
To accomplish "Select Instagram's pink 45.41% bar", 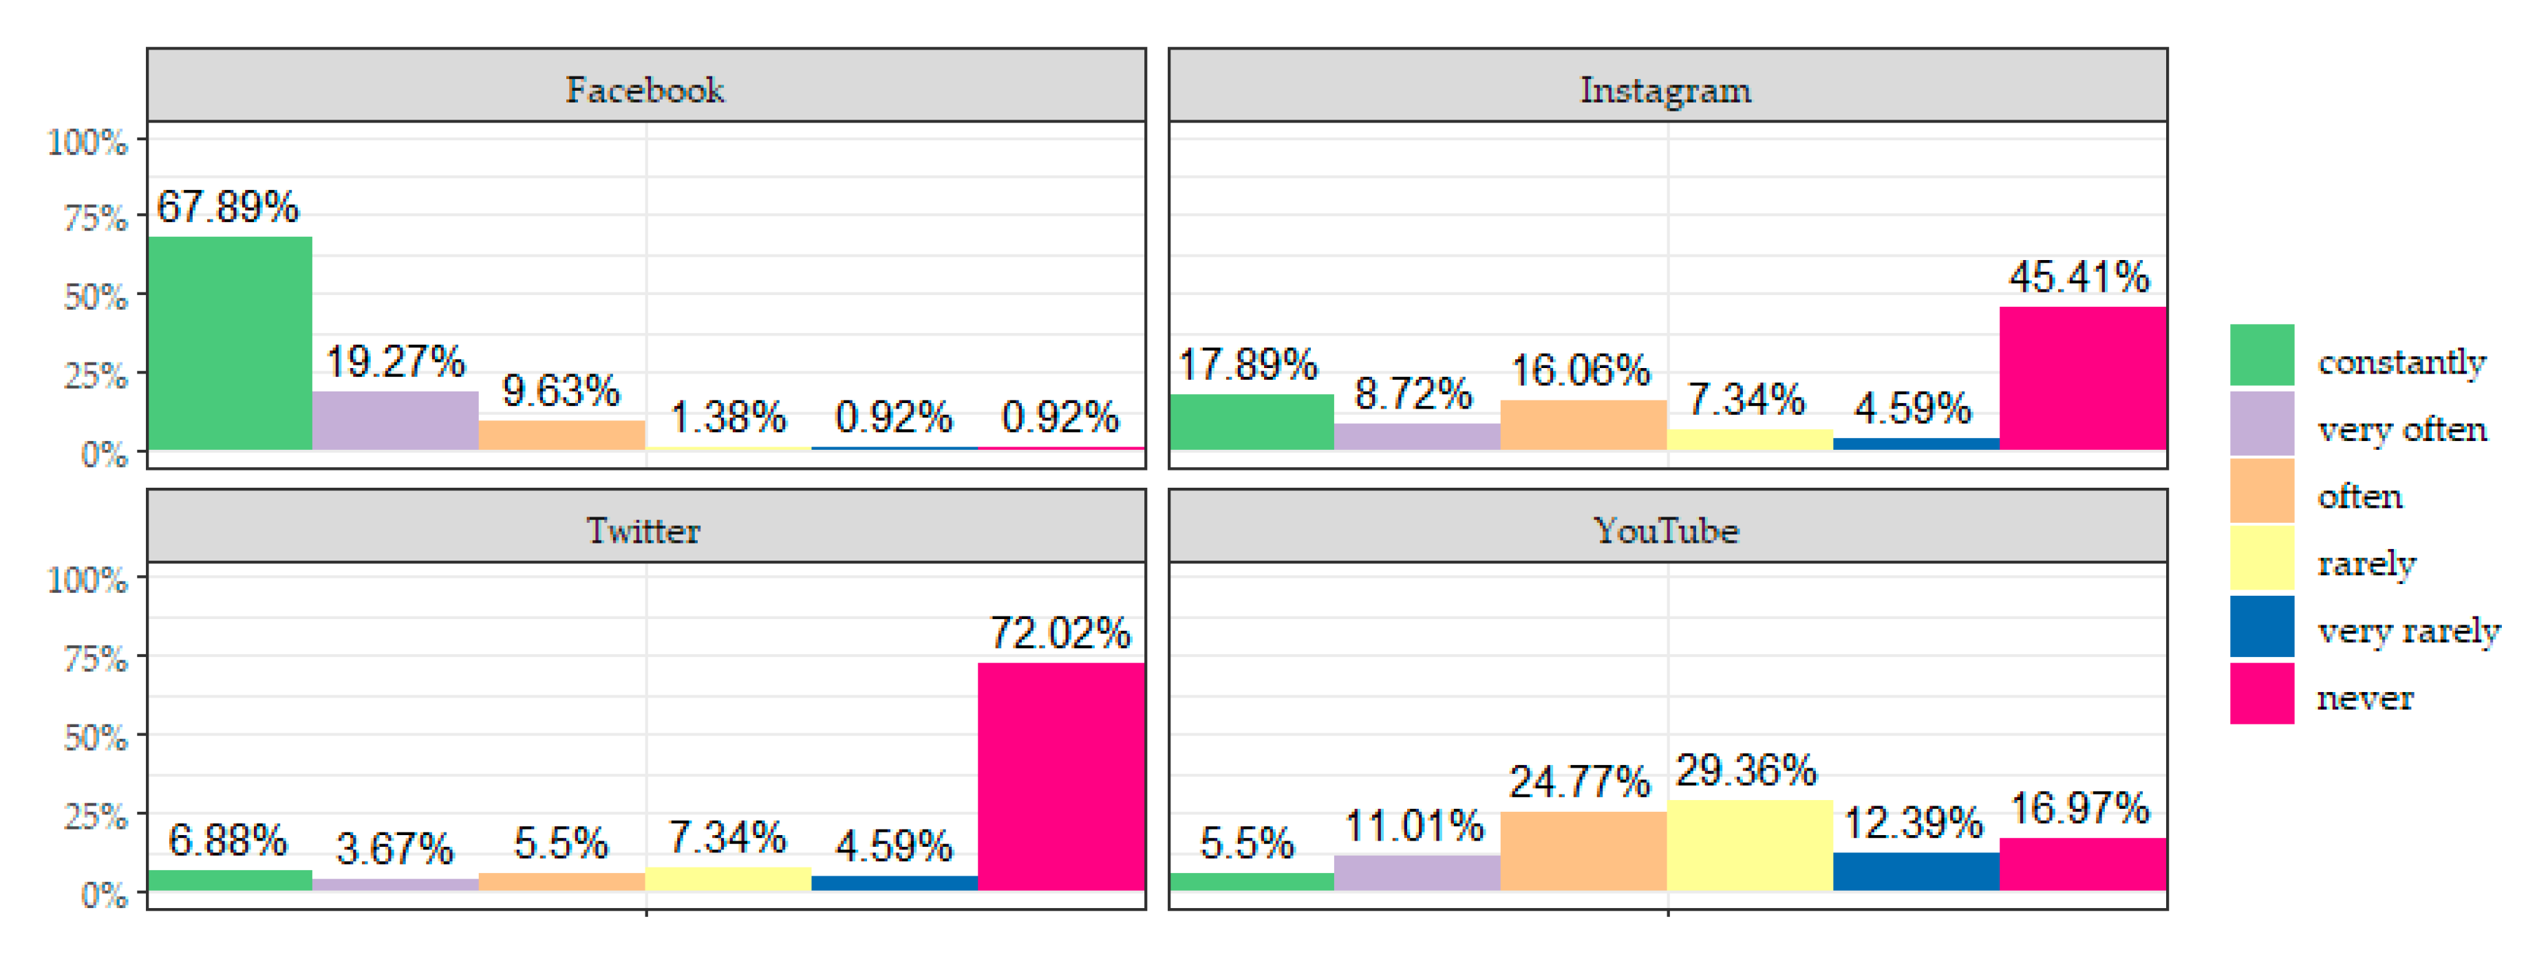I will tap(2083, 378).
